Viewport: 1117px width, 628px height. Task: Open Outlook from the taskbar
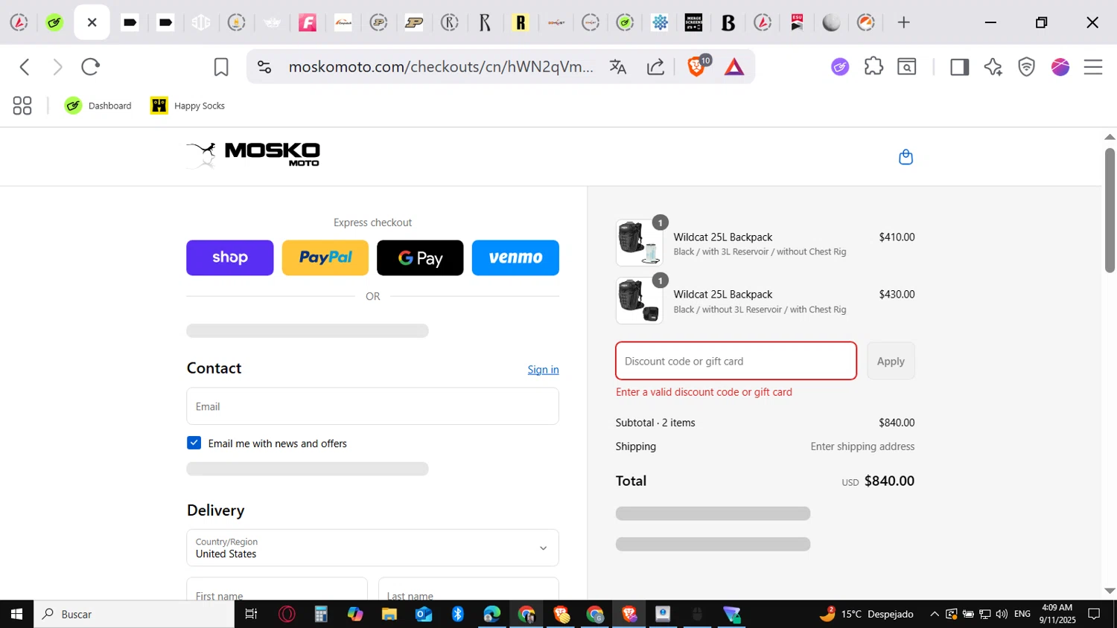pos(424,614)
